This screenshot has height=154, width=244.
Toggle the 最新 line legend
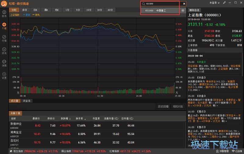[x=27, y=15]
